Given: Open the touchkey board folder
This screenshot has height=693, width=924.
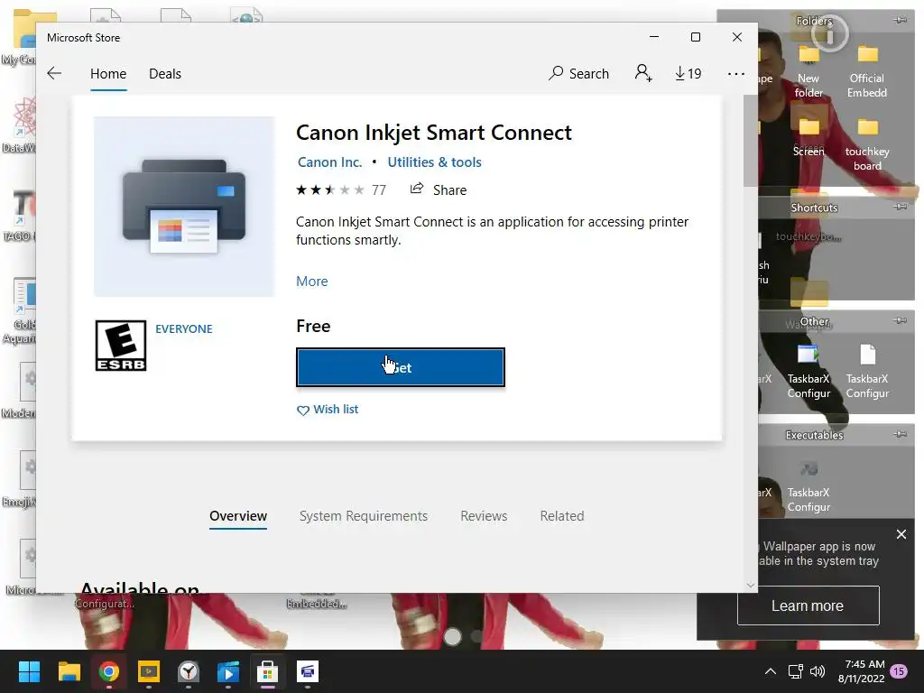Looking at the screenshot, I should pos(867,143).
